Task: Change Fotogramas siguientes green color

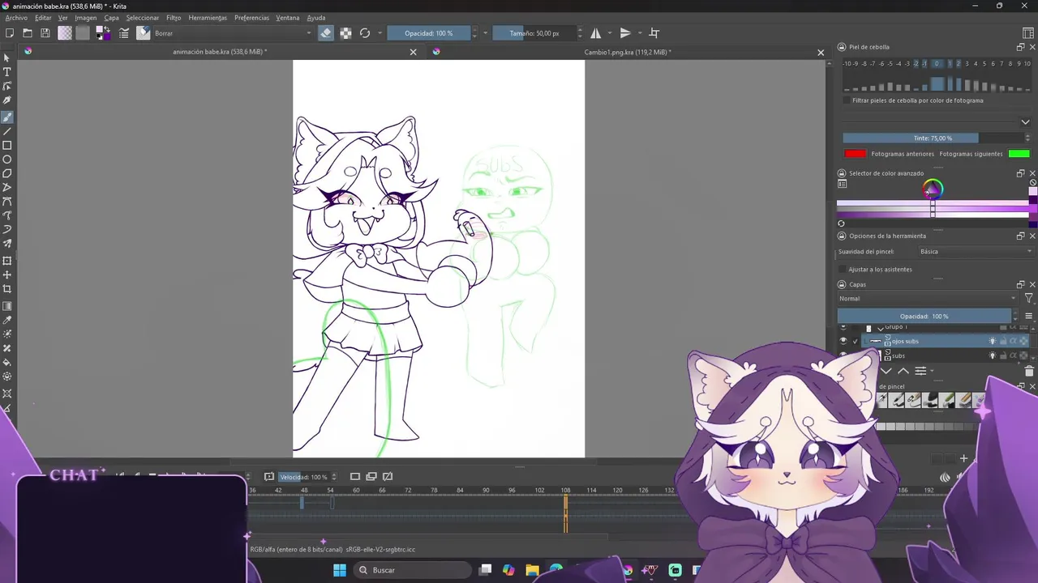Action: (x=1019, y=154)
